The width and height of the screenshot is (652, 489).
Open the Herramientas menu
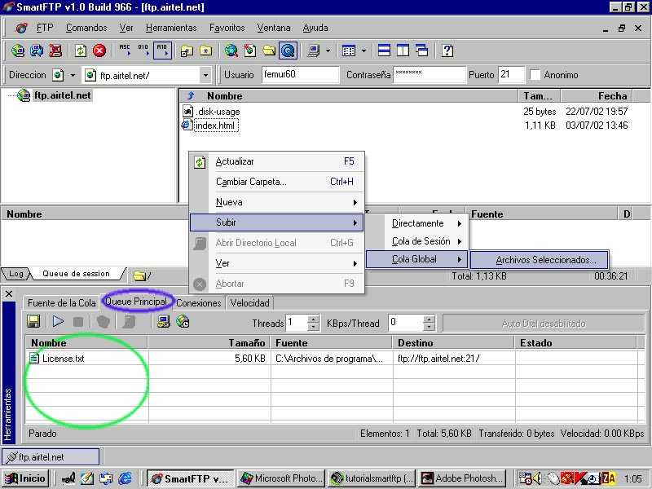(x=171, y=28)
